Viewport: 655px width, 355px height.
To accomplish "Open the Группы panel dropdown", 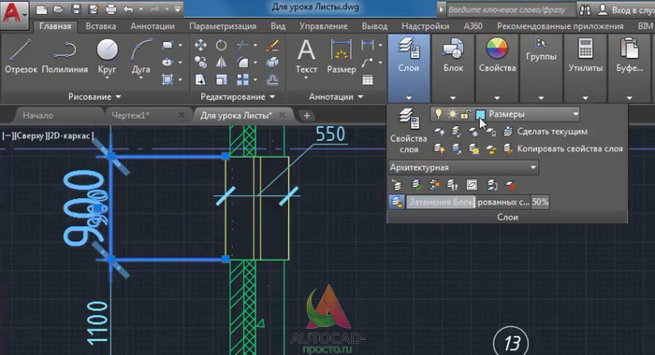I will coord(541,97).
